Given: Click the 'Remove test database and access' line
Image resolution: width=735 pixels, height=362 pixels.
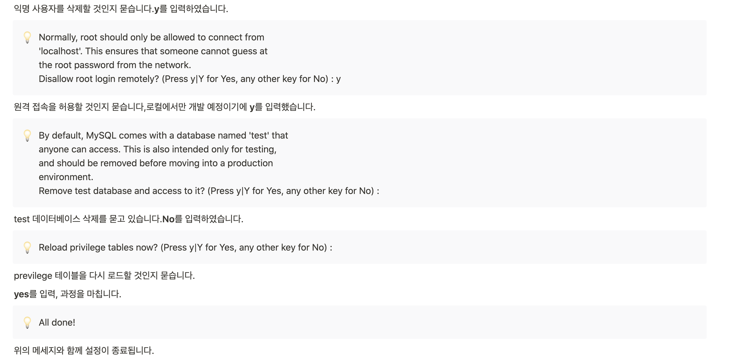Looking at the screenshot, I should 209,191.
